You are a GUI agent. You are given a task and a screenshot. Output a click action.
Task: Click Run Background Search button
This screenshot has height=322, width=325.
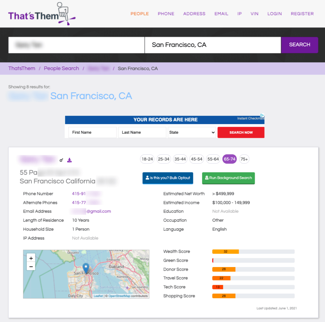pyautogui.click(x=229, y=178)
